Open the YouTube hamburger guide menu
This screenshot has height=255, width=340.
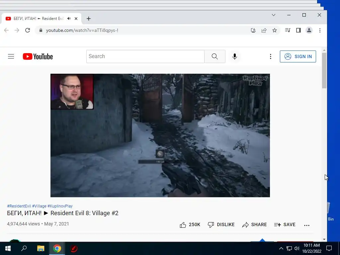(x=11, y=56)
